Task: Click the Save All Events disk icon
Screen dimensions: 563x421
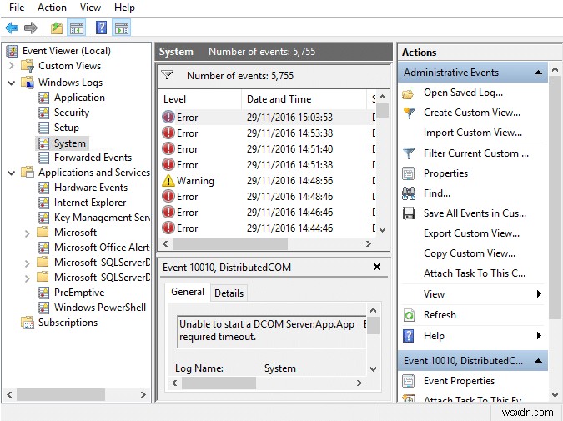Action: pyautogui.click(x=409, y=213)
